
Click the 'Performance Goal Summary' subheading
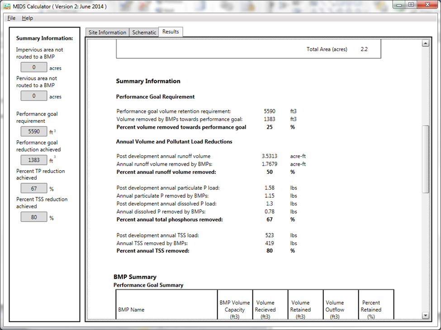148,285
